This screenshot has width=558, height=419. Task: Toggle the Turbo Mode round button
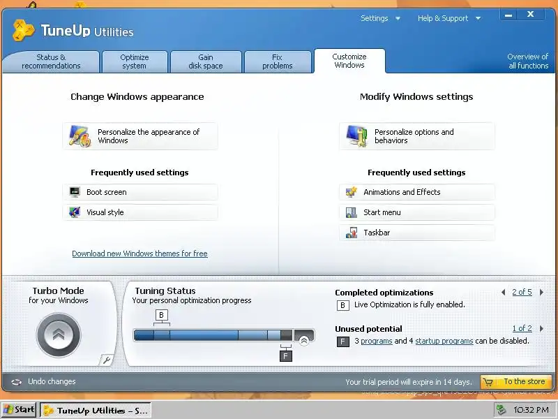click(x=59, y=335)
